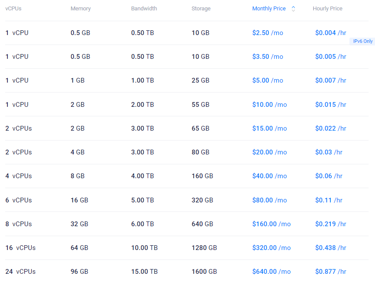Click the 4 vCPUs plan row label
The height and width of the screenshot is (282, 375).
pyautogui.click(x=19, y=176)
